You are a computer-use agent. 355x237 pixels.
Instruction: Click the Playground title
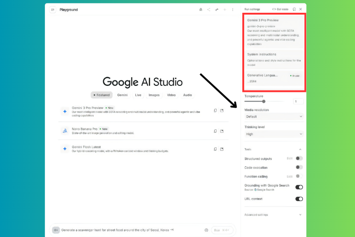point(69,9)
